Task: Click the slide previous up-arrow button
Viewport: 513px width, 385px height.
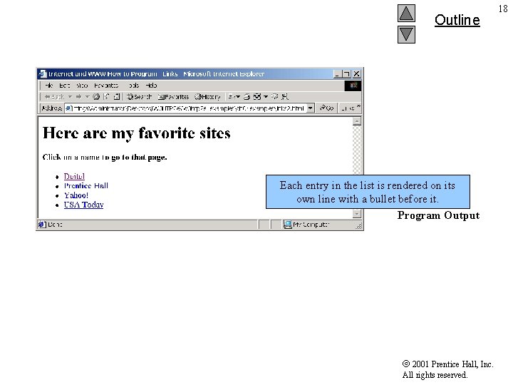Action: pos(406,13)
